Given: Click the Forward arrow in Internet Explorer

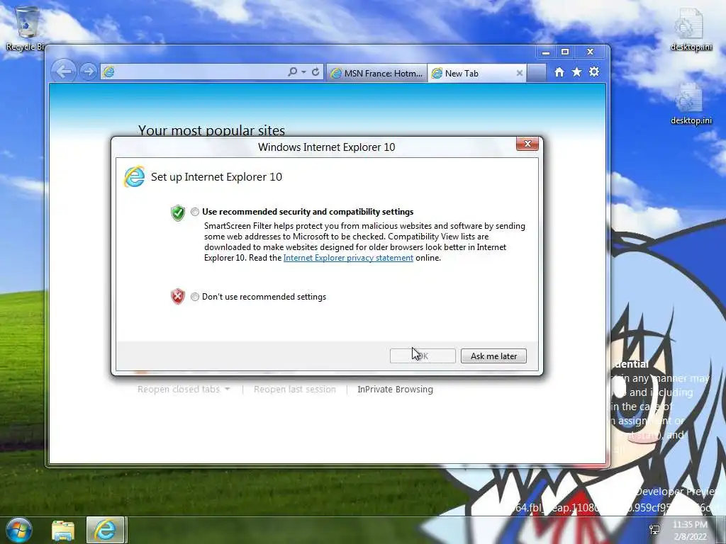Looking at the screenshot, I should point(88,72).
